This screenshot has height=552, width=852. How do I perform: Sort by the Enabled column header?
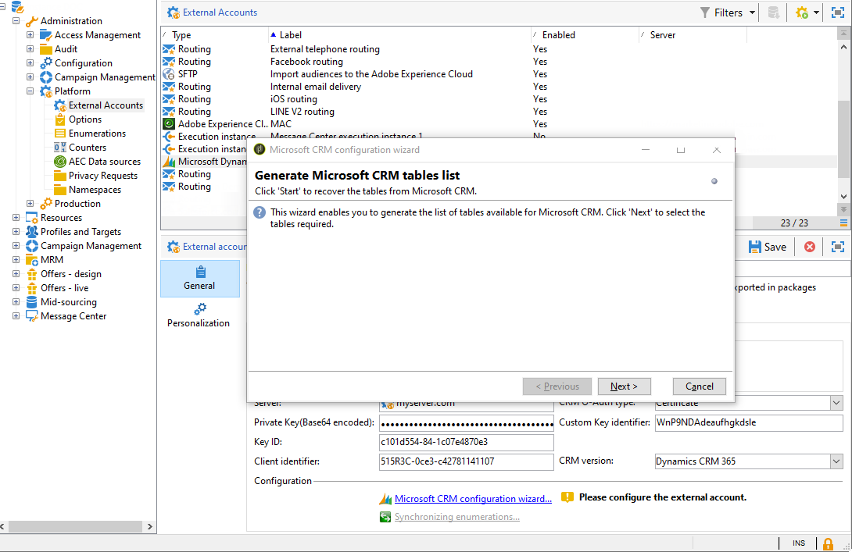pos(585,34)
